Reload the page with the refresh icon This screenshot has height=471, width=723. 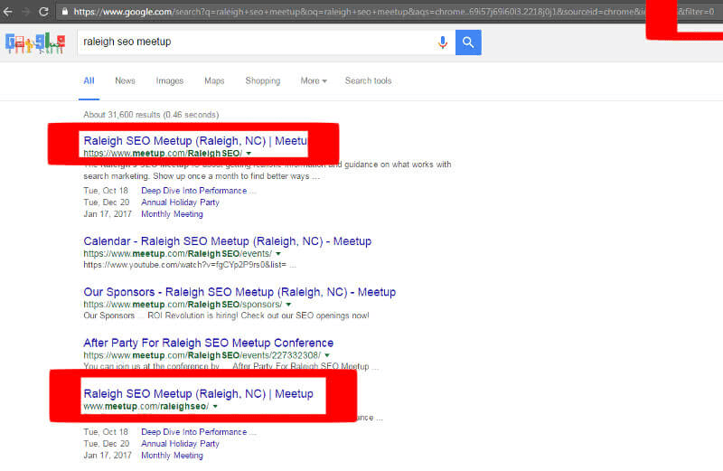tap(45, 13)
